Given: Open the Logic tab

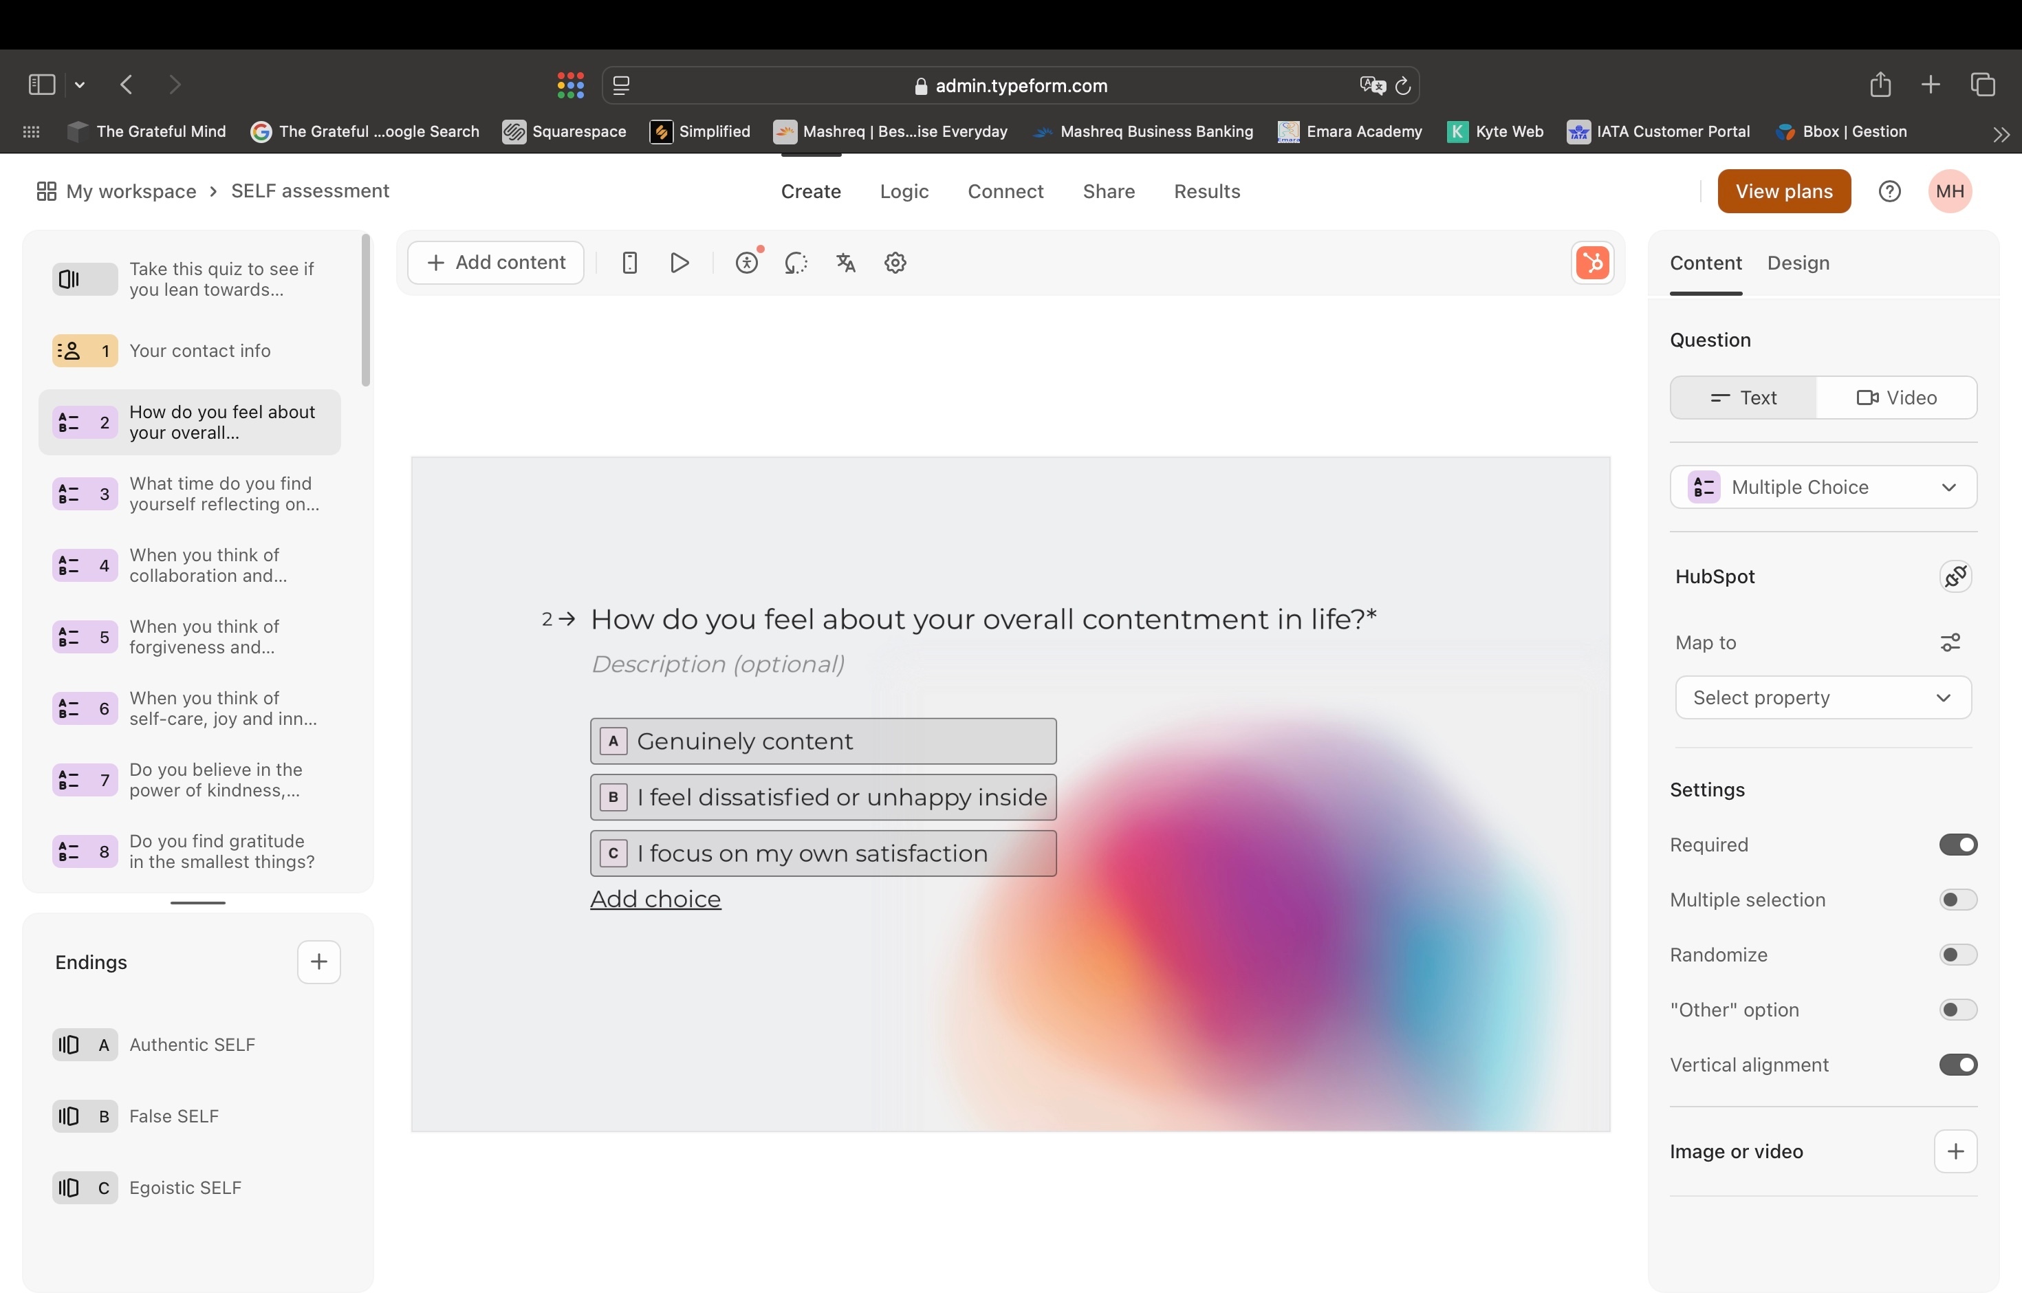Looking at the screenshot, I should tap(904, 191).
